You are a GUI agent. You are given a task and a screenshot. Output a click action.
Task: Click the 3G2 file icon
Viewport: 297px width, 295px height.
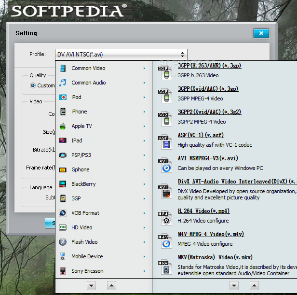(165, 119)
